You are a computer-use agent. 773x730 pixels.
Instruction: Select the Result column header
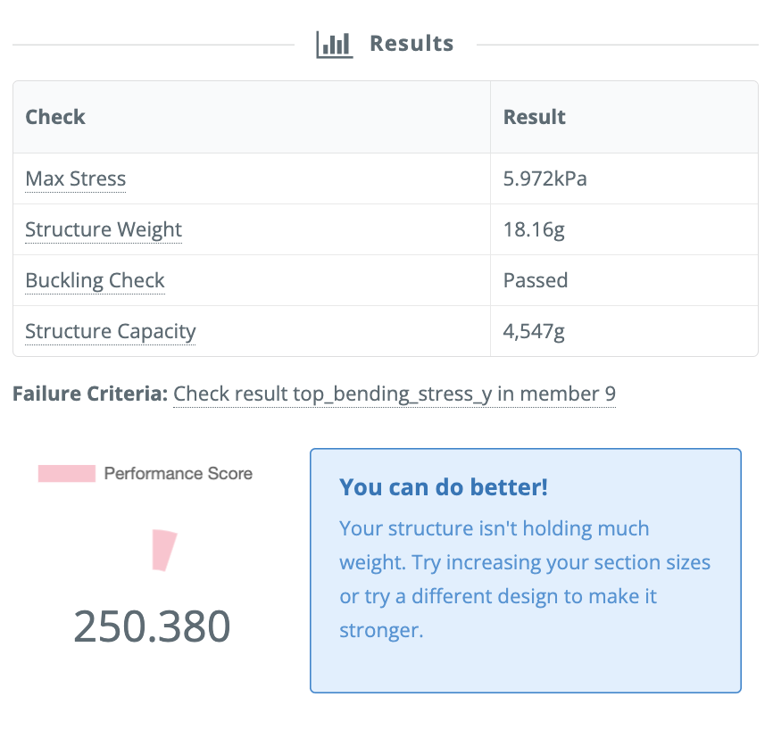coord(535,117)
